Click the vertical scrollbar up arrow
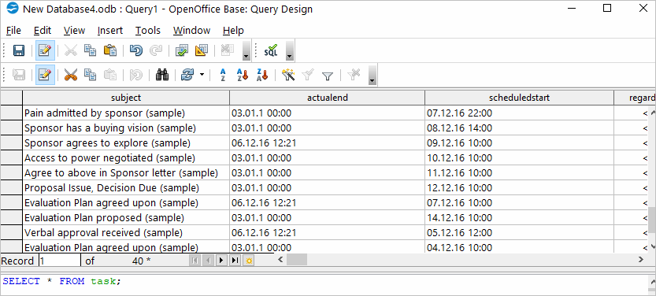 click(652, 113)
